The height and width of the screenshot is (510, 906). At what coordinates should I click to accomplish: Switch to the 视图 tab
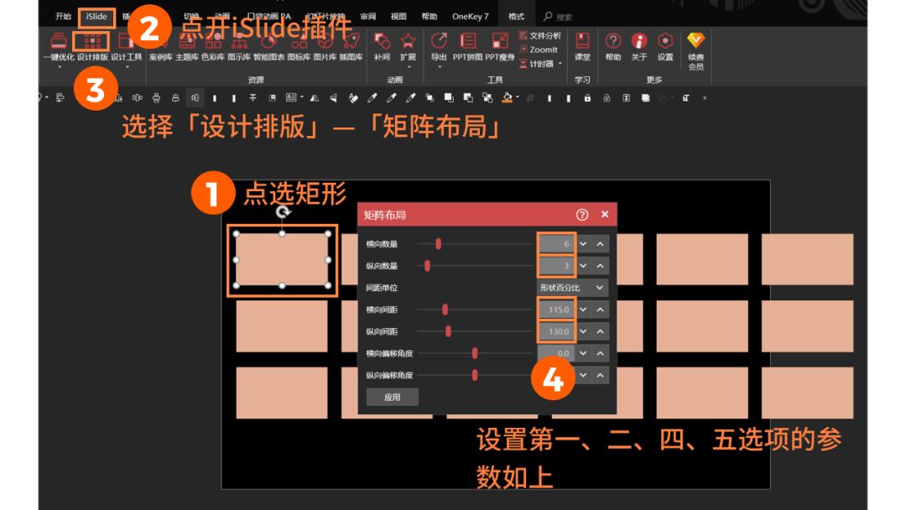point(398,16)
